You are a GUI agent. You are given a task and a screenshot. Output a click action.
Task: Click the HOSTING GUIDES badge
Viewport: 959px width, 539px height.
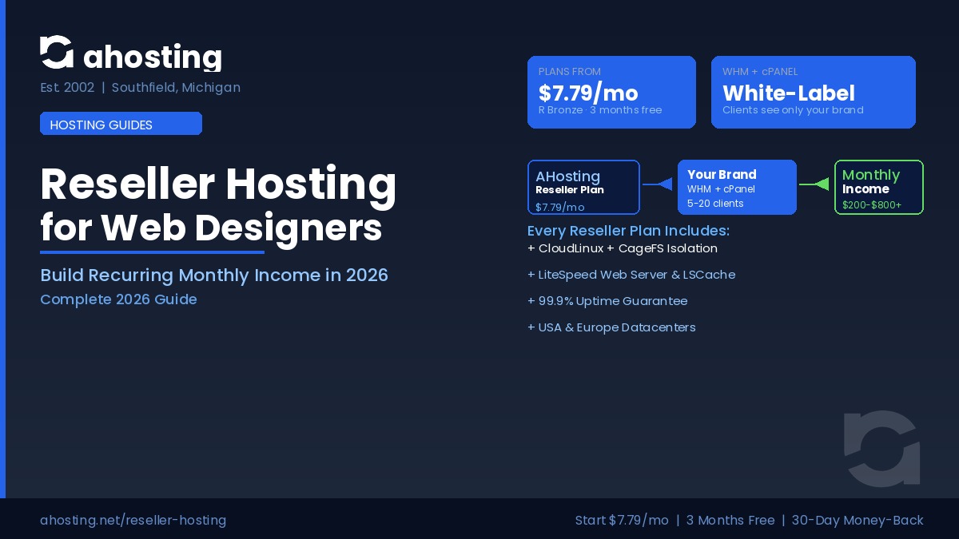click(x=121, y=124)
